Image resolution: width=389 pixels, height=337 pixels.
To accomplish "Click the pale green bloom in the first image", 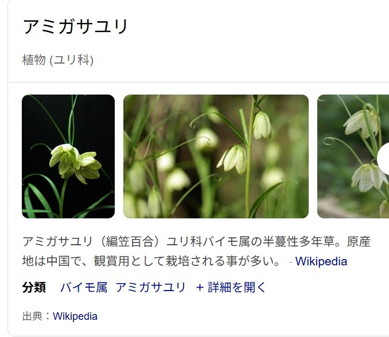I will [75, 163].
